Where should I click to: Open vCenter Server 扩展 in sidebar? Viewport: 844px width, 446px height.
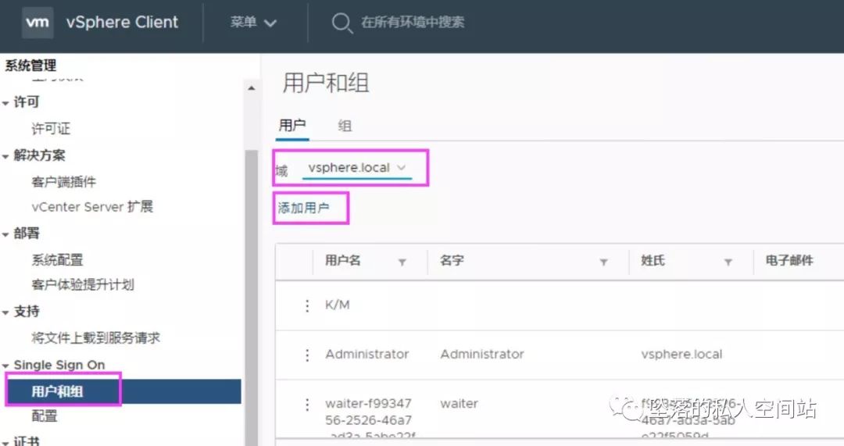(92, 206)
